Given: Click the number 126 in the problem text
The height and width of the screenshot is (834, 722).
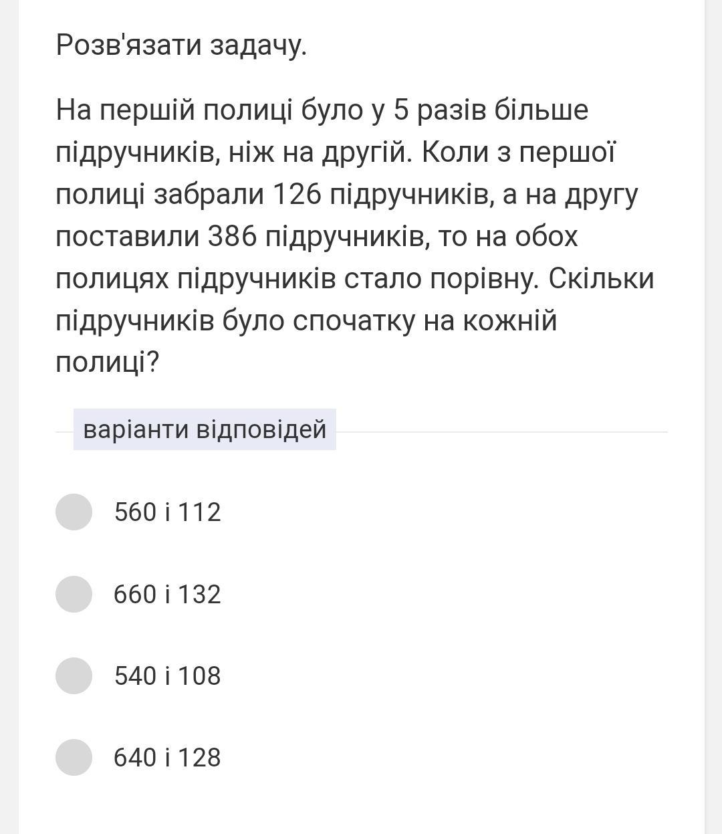Looking at the screenshot, I should tap(298, 195).
